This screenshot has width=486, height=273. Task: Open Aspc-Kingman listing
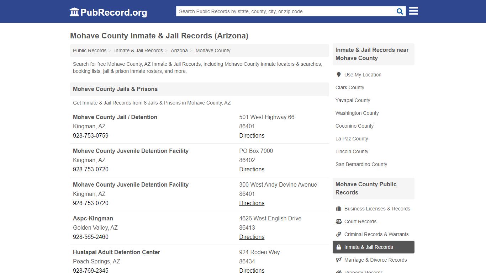(x=93, y=218)
